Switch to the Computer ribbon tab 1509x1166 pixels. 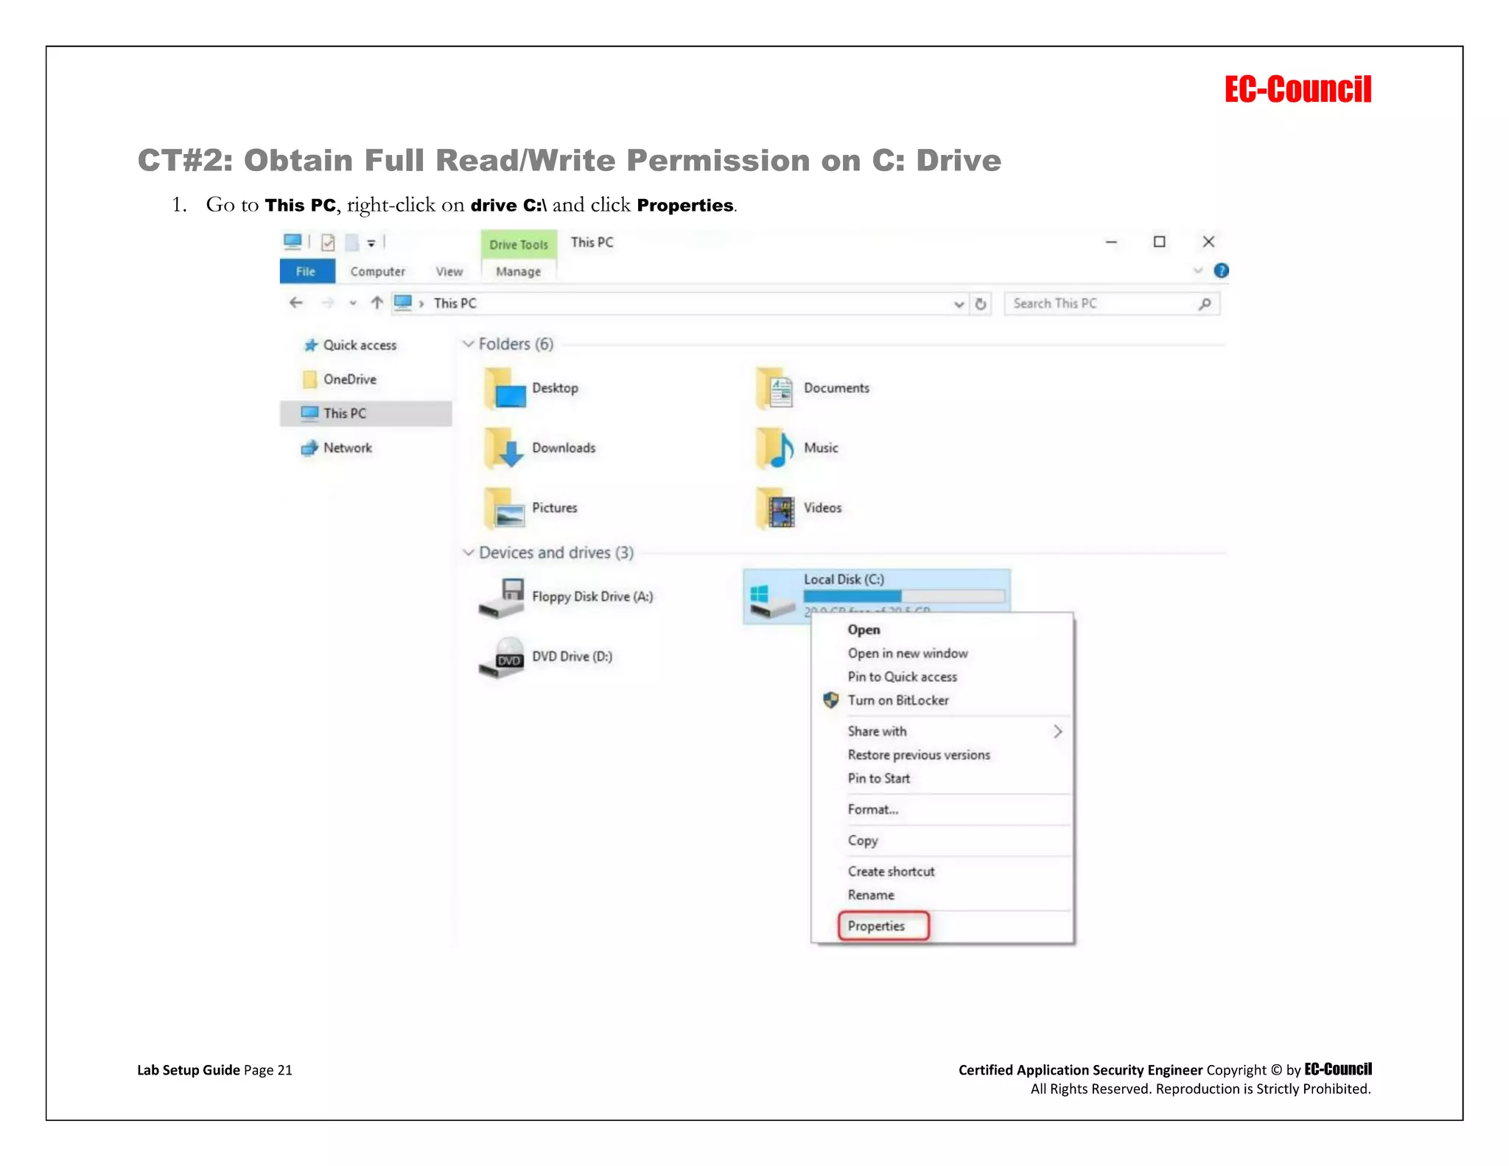(377, 272)
